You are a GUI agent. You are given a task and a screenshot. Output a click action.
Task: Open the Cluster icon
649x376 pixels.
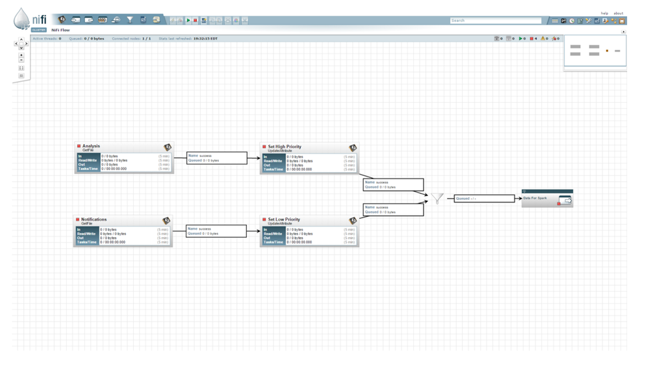coord(614,21)
